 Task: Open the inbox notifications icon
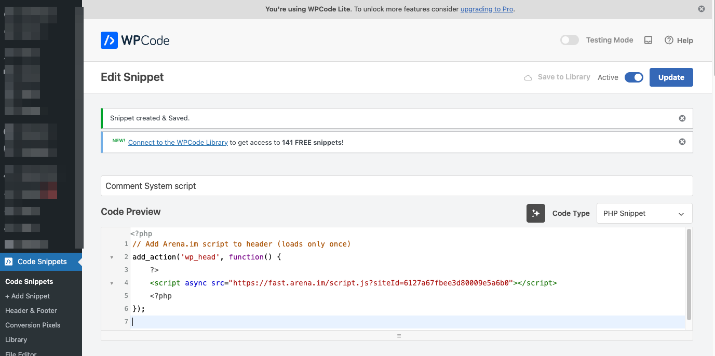648,40
